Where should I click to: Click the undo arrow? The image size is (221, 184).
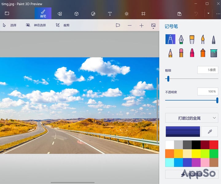tap(196, 14)
